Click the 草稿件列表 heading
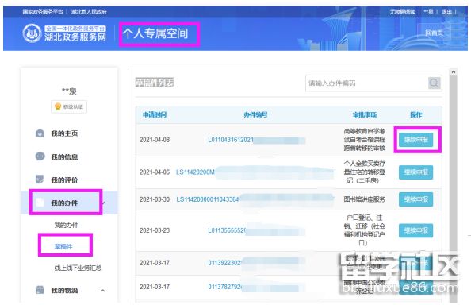This screenshot has width=471, height=305. coord(155,83)
